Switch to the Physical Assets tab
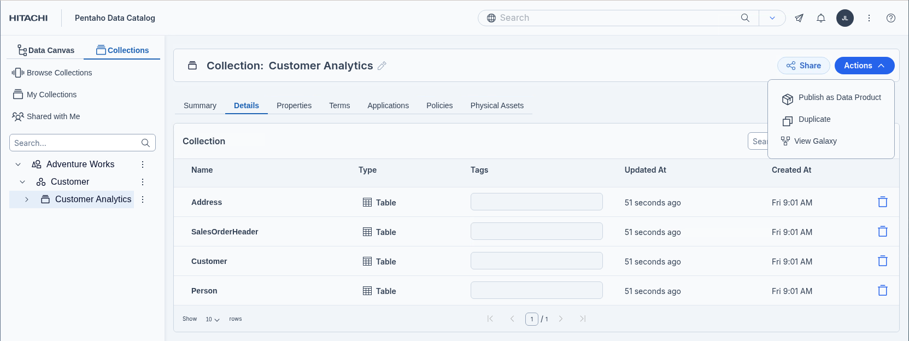The height and width of the screenshot is (341, 909). tap(496, 105)
